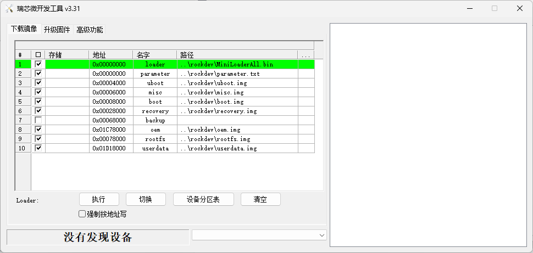Open 设备分区表 button
The width and height of the screenshot is (533, 253).
(203, 199)
